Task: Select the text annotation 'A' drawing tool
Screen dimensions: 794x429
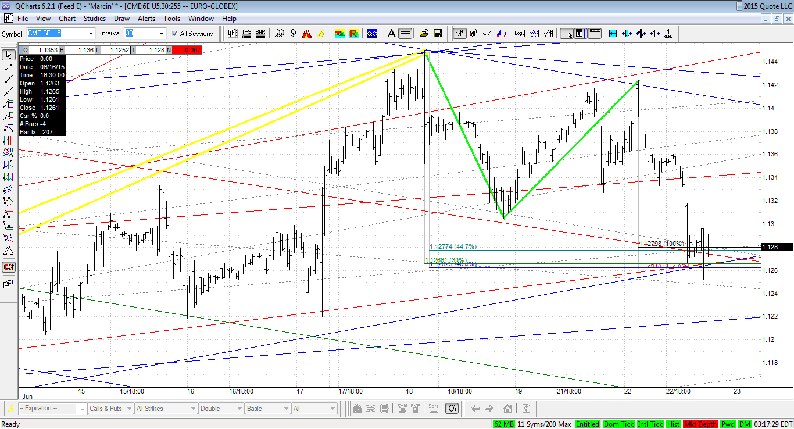Action: click(9, 251)
